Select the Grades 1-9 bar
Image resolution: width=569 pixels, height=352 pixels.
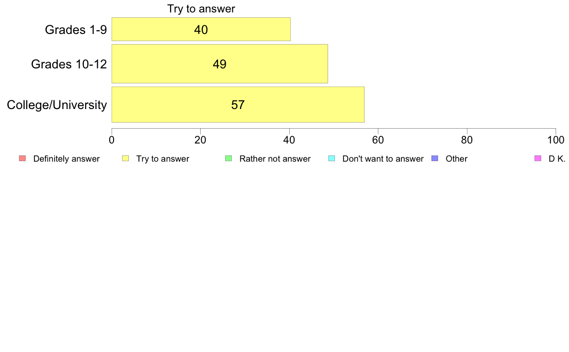click(x=201, y=29)
